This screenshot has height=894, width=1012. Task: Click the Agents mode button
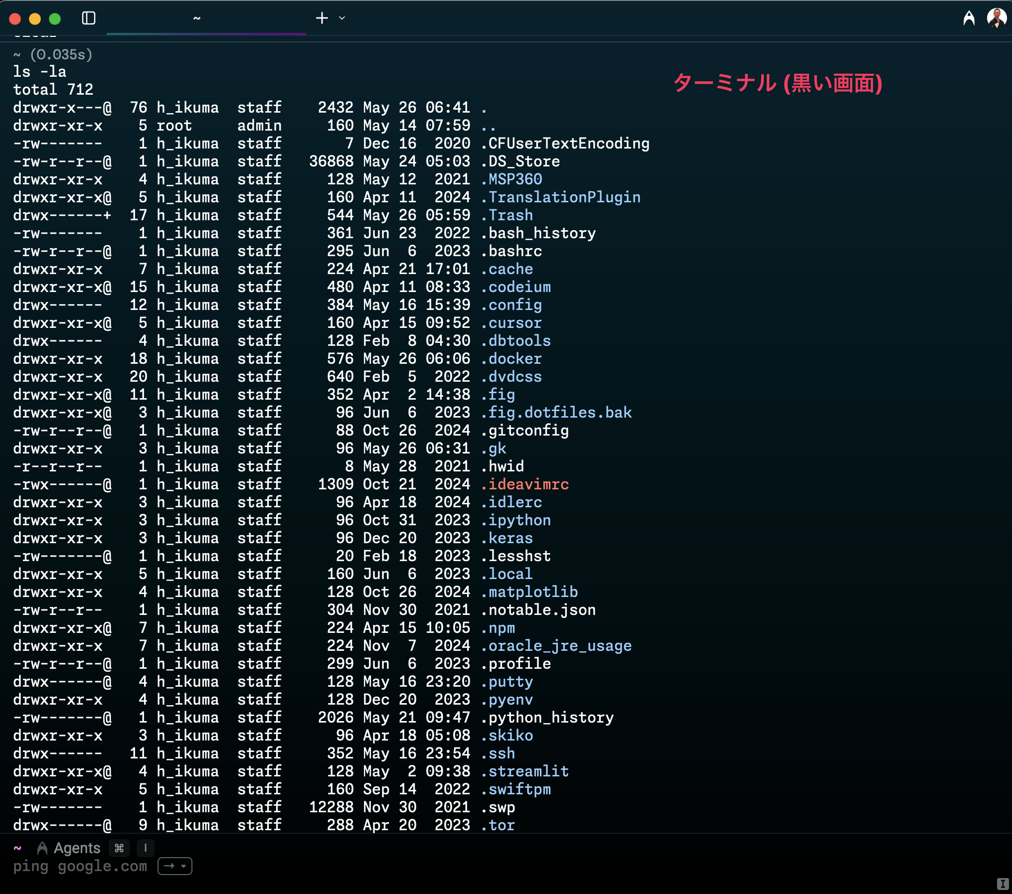pos(69,848)
